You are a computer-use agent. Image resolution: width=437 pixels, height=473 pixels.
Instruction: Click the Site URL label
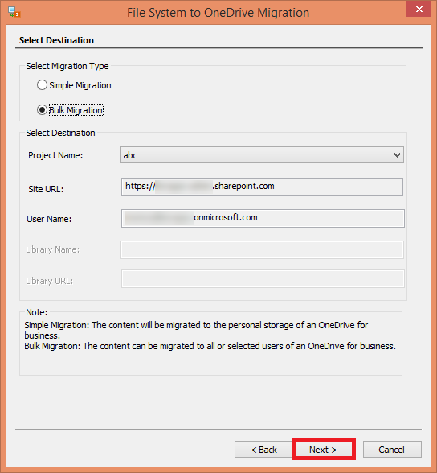click(46, 189)
